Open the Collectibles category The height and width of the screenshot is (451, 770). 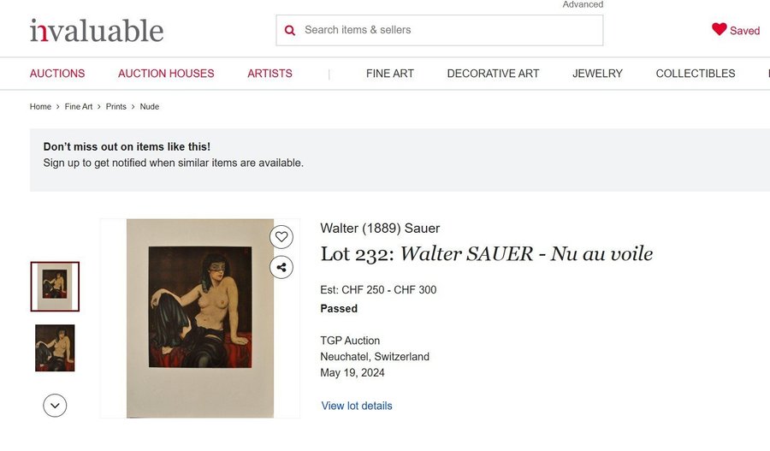click(695, 74)
